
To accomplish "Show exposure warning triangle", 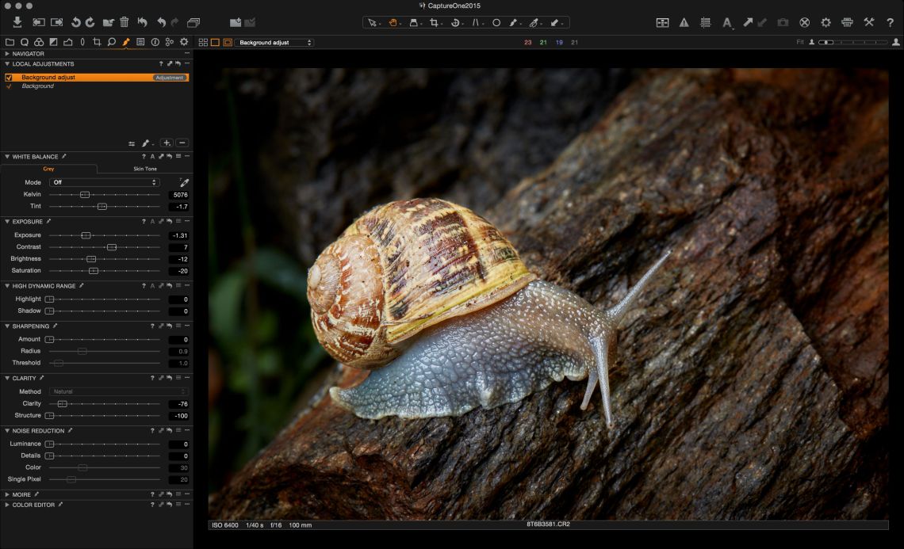I will point(684,23).
